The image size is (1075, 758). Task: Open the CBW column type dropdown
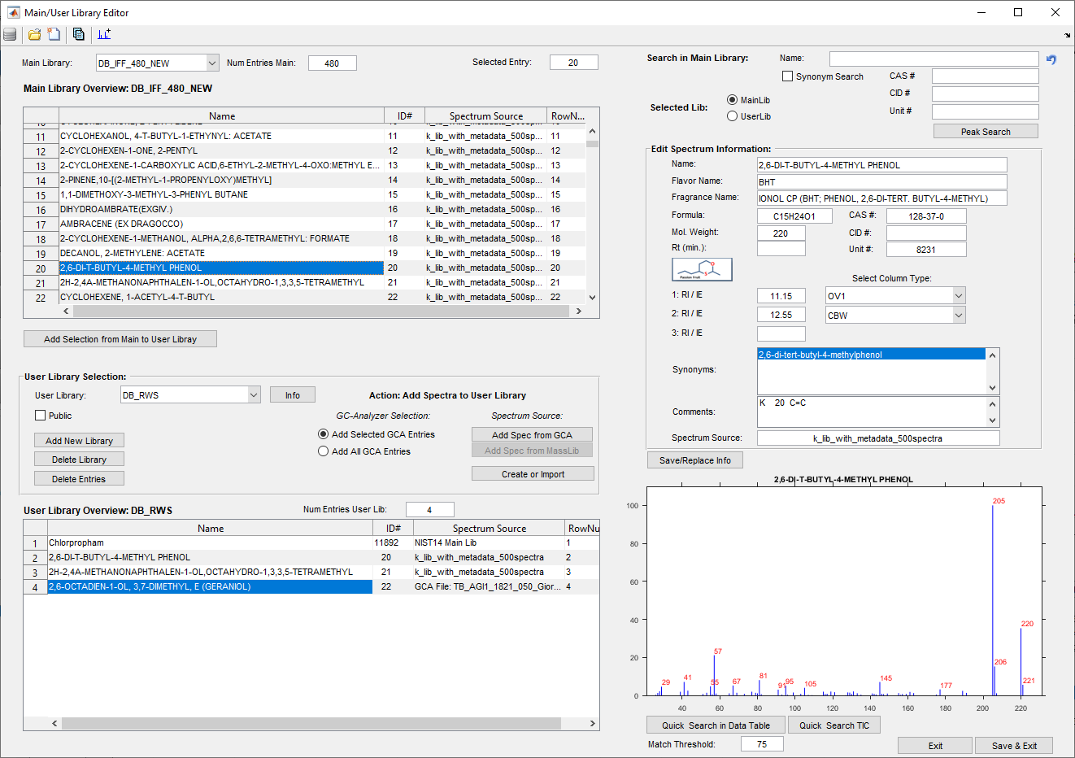[x=895, y=315]
